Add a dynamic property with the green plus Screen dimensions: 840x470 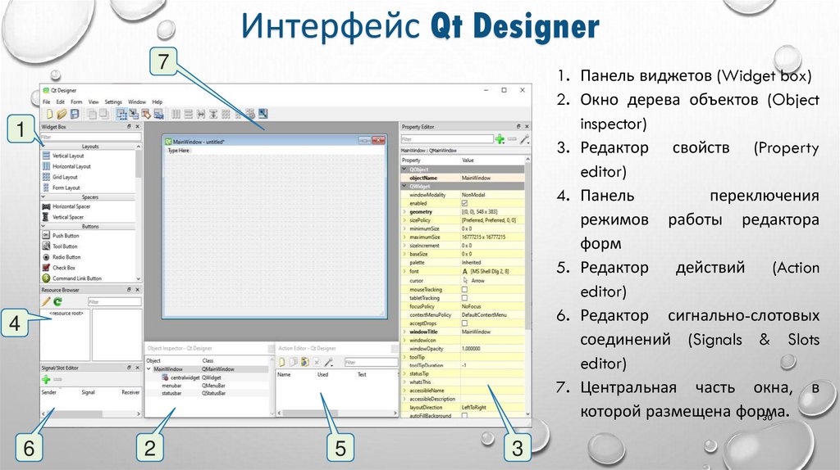point(500,139)
